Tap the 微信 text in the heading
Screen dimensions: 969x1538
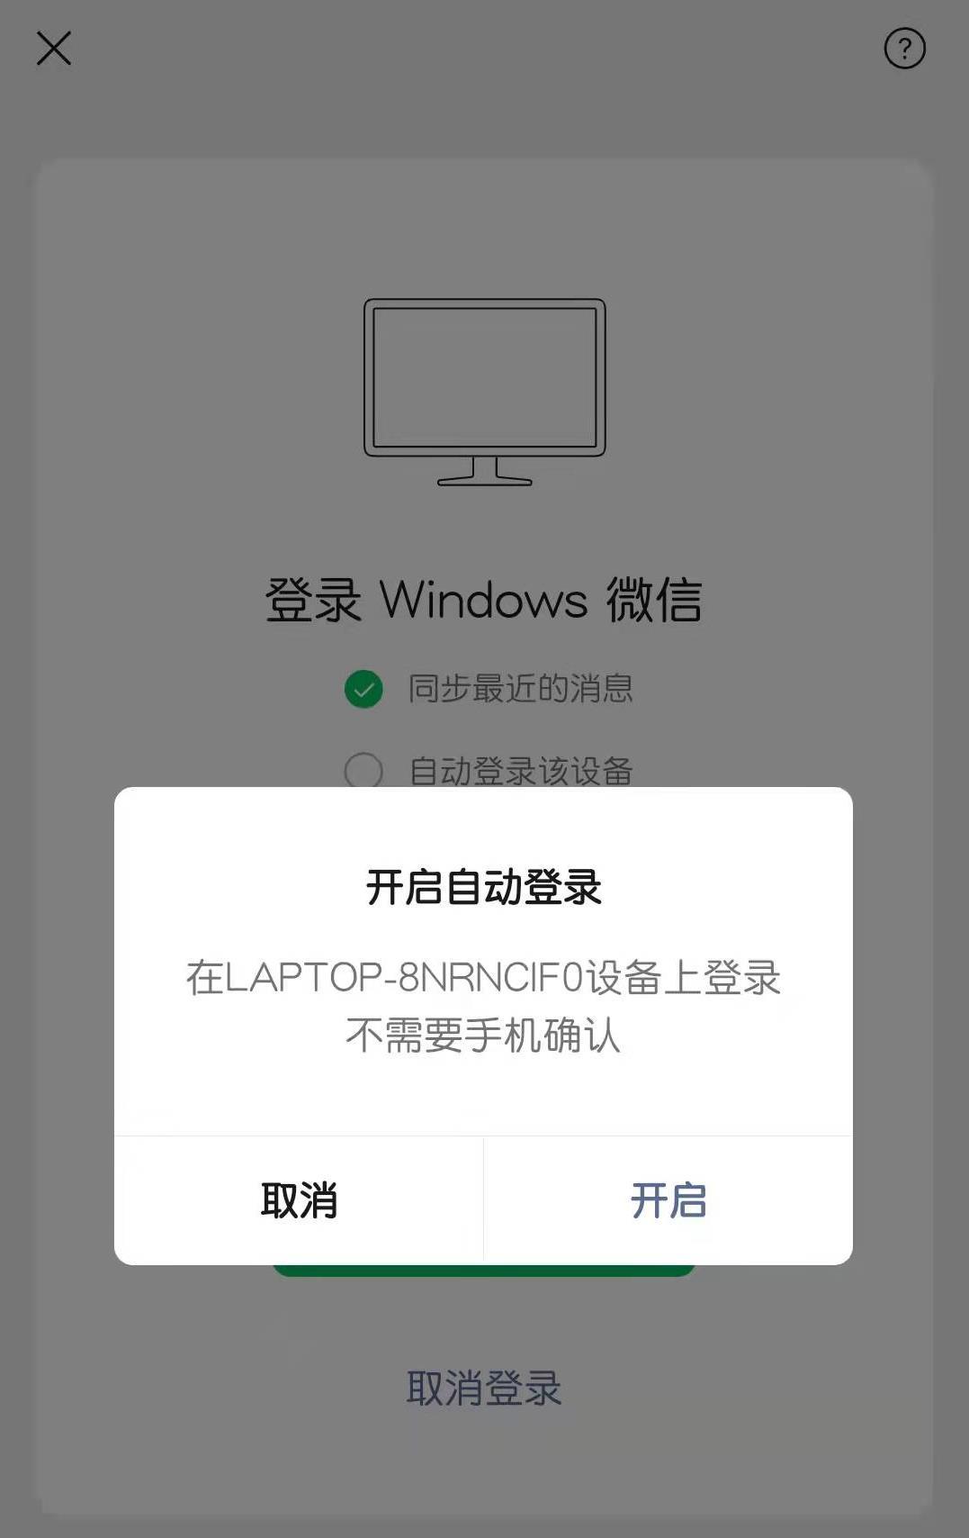[654, 600]
